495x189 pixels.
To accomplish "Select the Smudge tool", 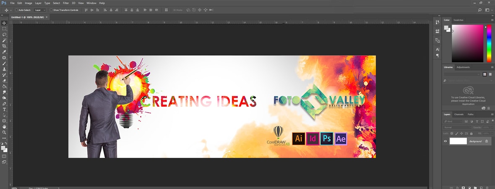I will click(x=5, y=92).
